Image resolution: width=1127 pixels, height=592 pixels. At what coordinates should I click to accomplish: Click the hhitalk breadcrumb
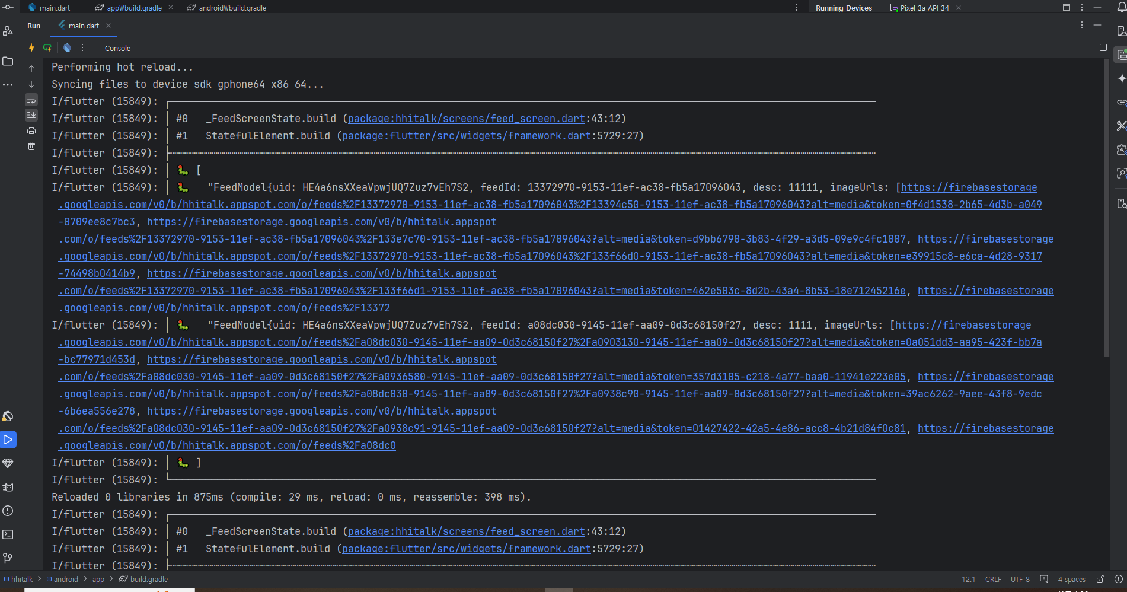coord(18,579)
